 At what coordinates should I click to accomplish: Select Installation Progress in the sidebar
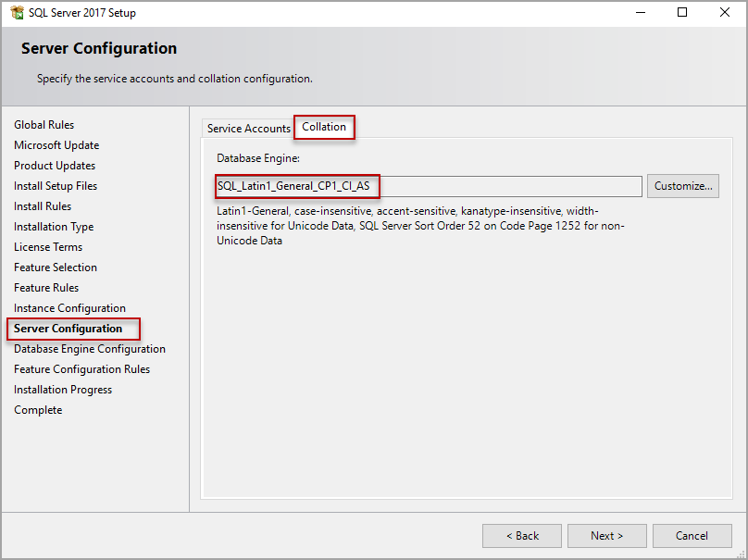pos(62,389)
